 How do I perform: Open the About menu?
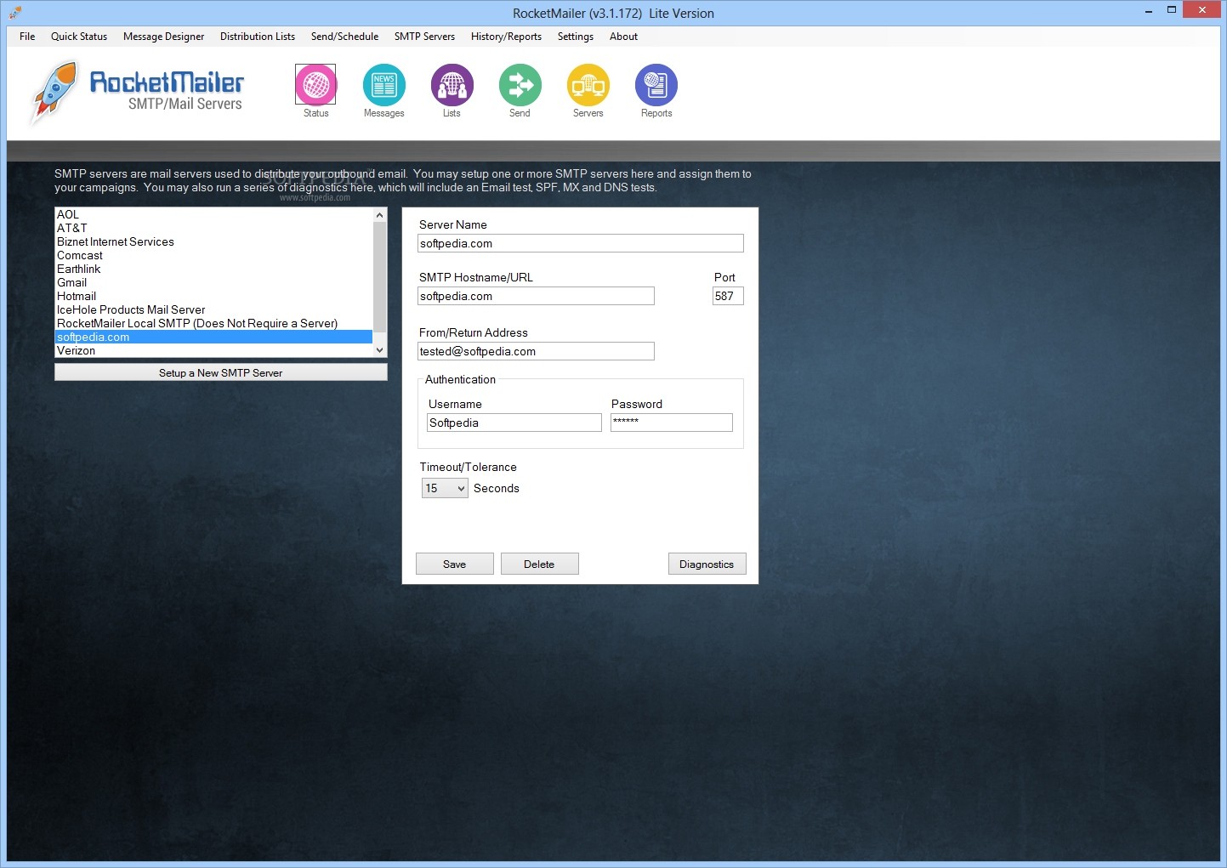coord(623,37)
